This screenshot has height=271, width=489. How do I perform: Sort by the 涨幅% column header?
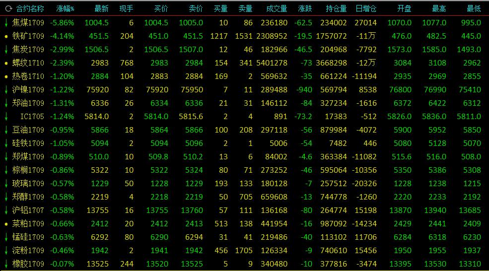pos(65,9)
